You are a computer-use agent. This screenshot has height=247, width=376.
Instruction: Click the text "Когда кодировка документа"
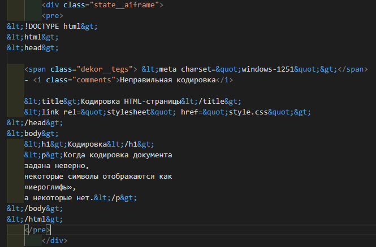pyautogui.click(x=118, y=155)
